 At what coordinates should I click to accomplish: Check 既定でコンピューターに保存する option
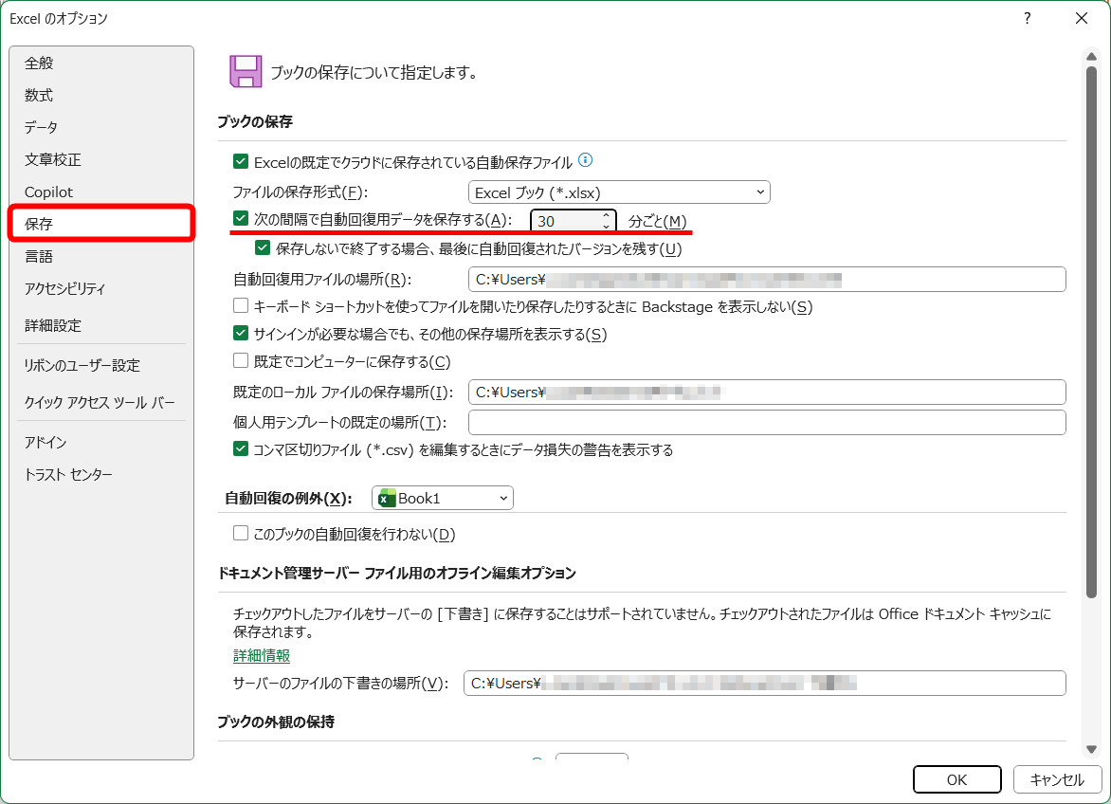pos(240,361)
